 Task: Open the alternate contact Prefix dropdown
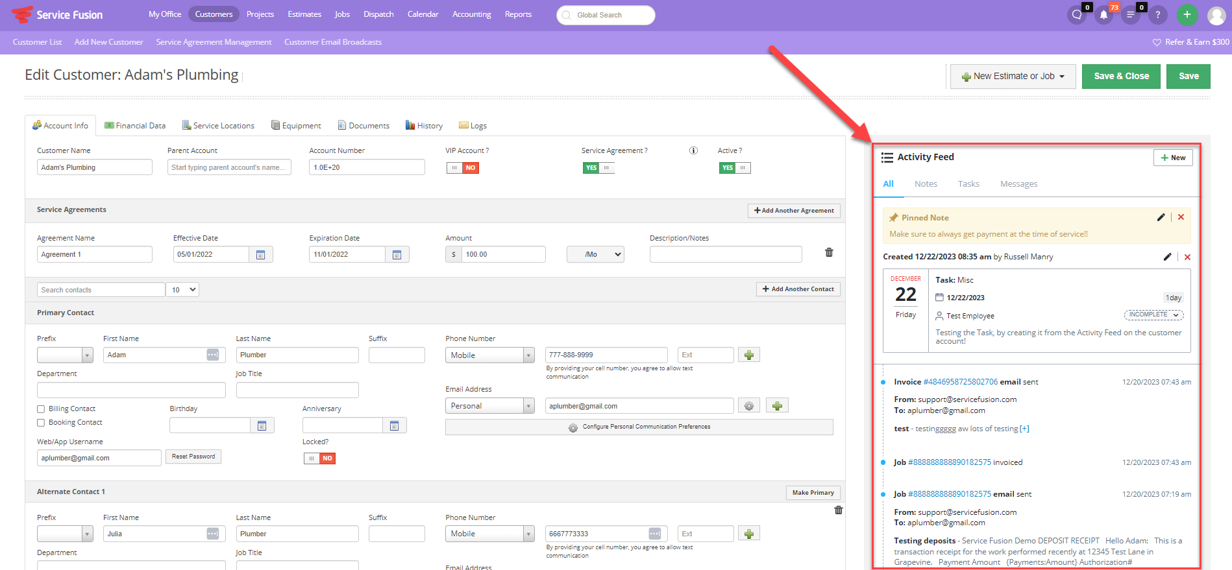(65, 534)
